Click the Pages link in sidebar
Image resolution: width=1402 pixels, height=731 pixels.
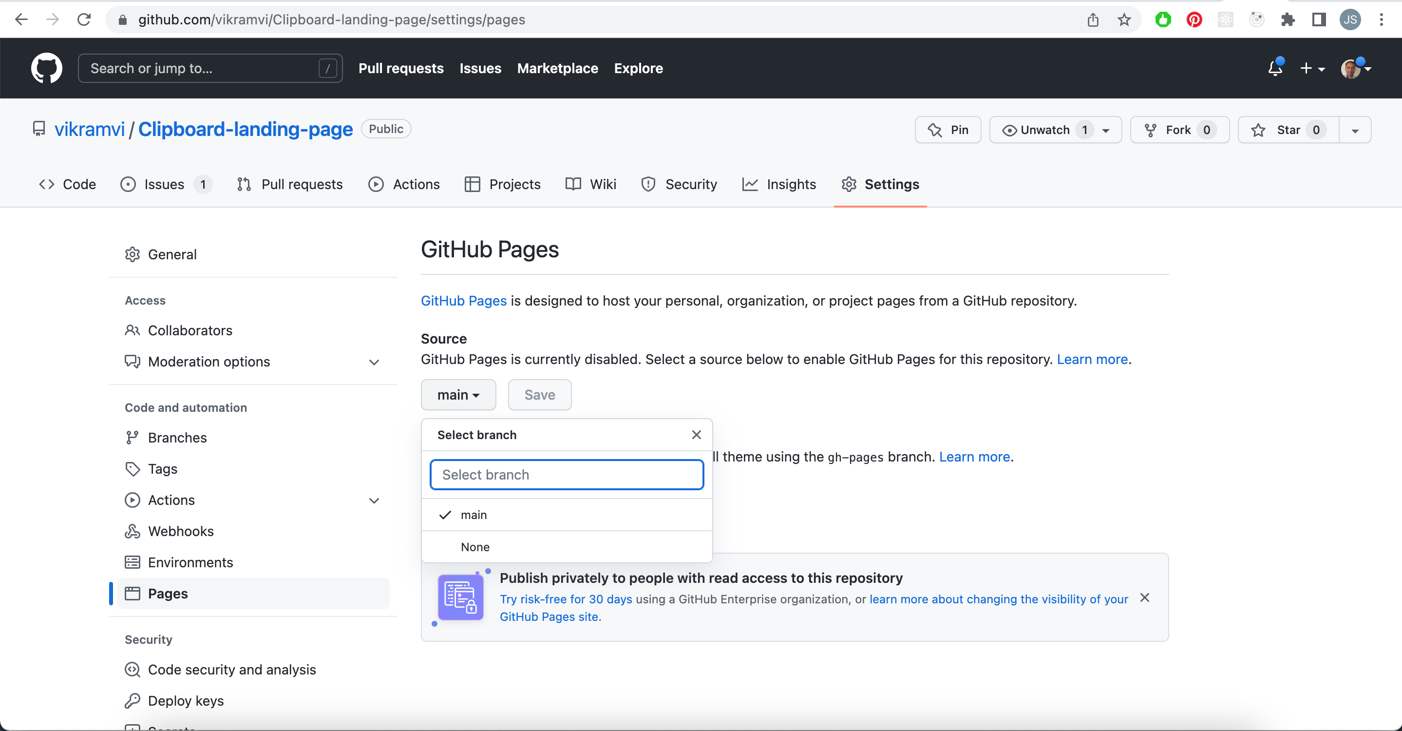coord(168,594)
